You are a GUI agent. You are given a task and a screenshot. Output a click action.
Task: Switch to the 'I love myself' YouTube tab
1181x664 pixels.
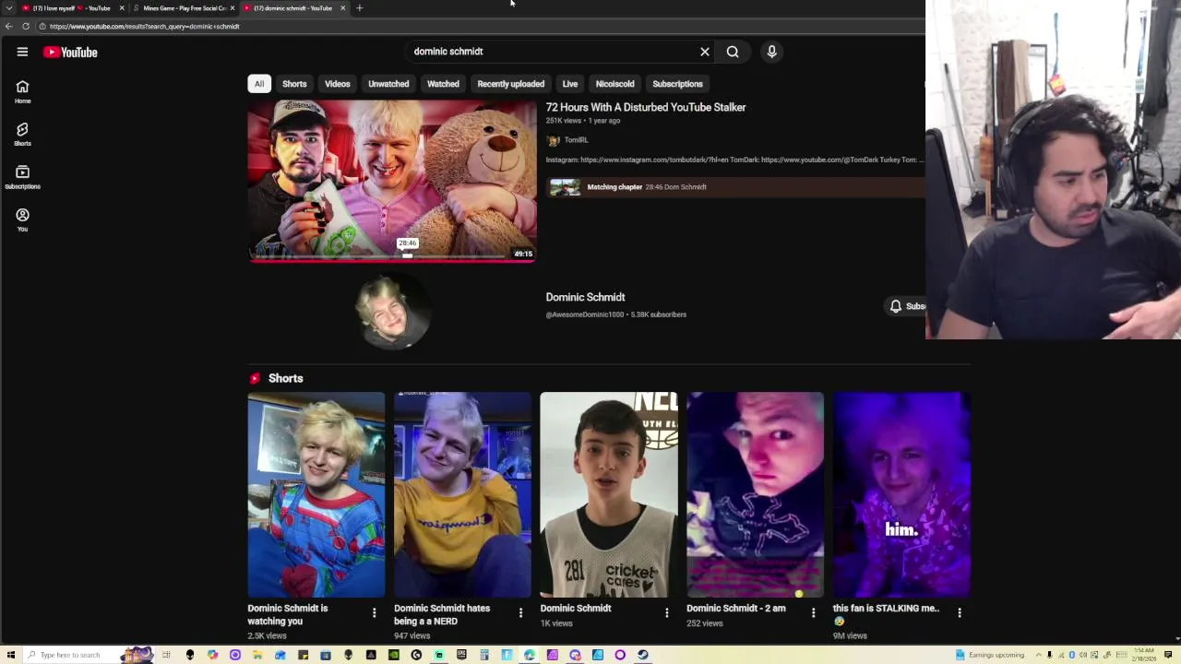point(72,8)
